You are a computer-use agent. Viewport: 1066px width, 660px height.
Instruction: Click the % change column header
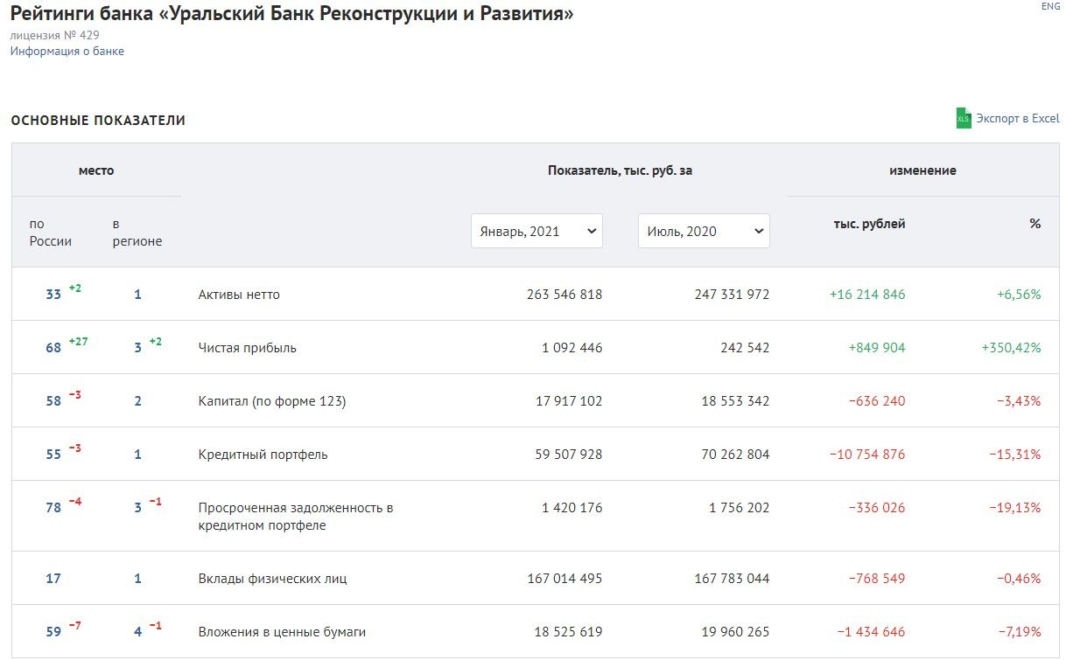click(1034, 224)
